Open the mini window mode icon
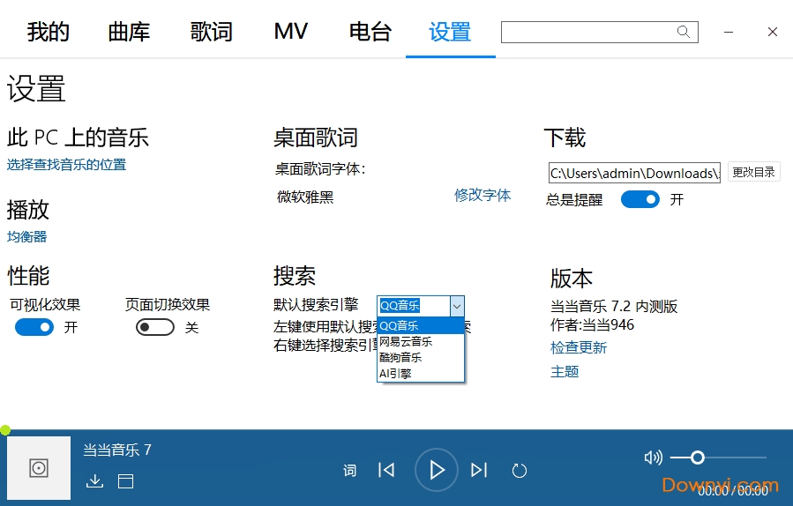This screenshot has height=506, width=793. (125, 480)
